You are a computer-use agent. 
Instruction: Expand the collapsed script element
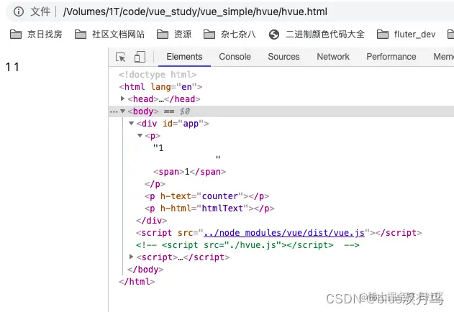(x=131, y=257)
